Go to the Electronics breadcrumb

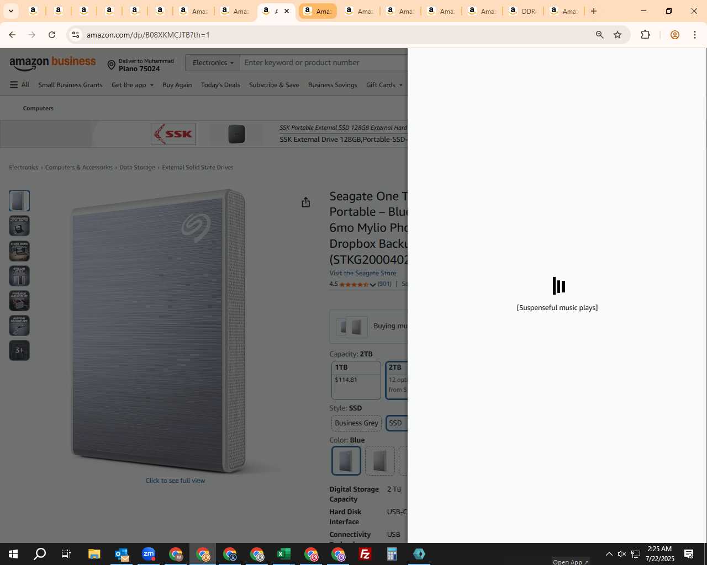24,167
